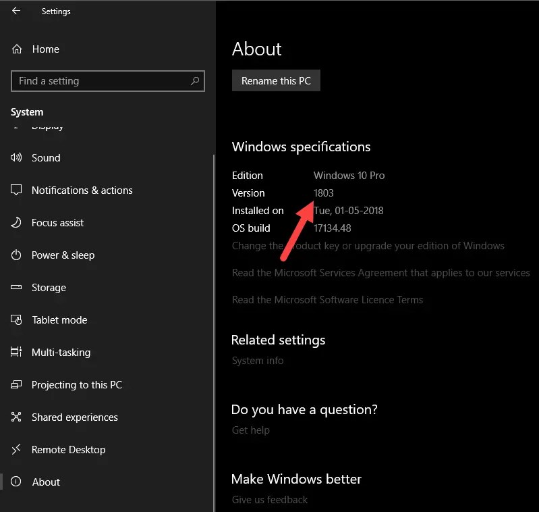Open System info link
Screen dimensions: 539x512
click(258, 360)
